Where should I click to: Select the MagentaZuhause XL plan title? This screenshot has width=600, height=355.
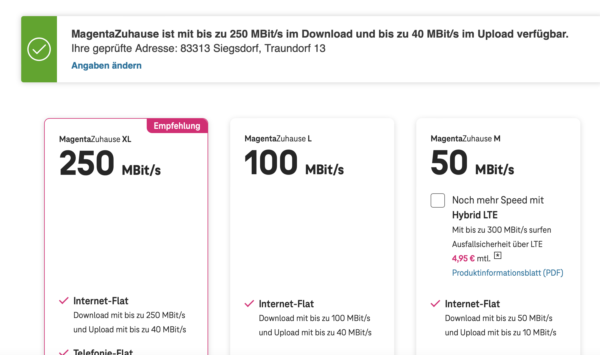point(95,139)
